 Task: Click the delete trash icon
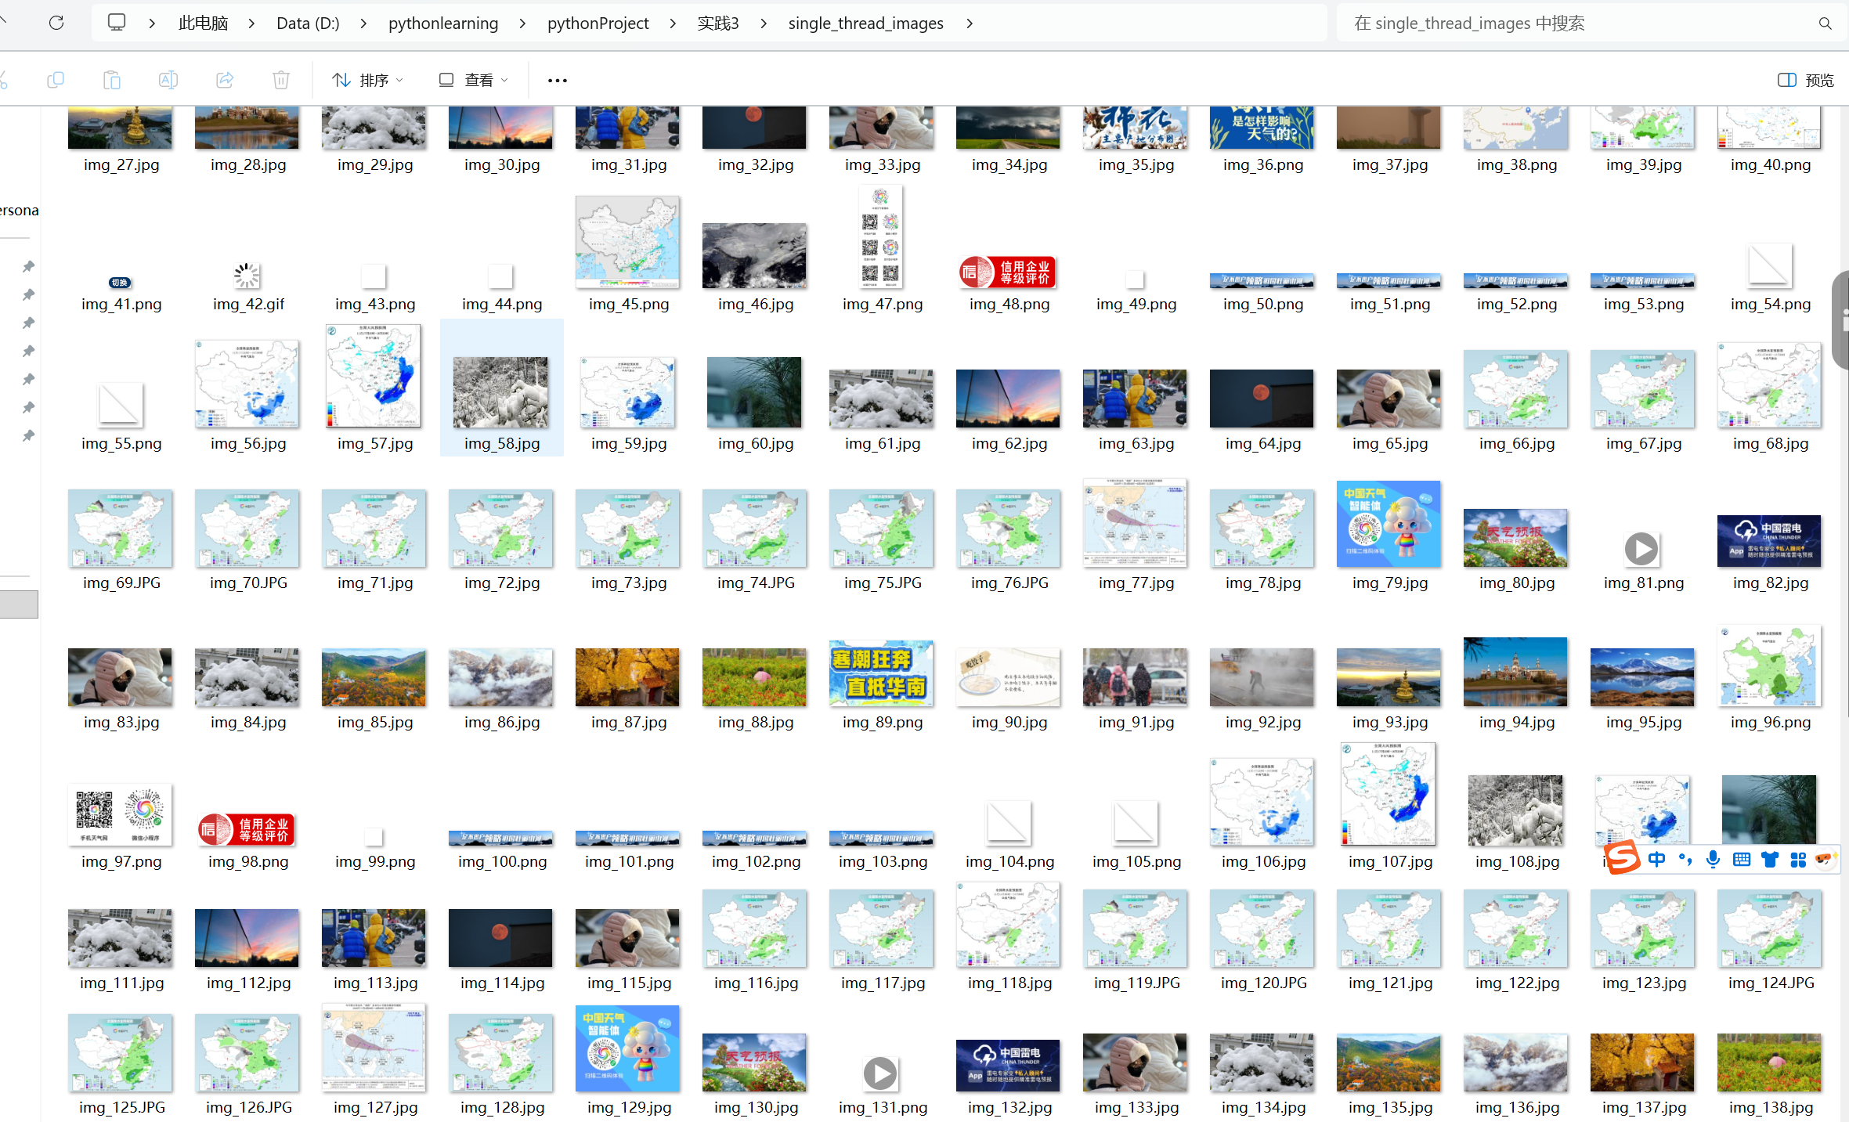pos(281,80)
